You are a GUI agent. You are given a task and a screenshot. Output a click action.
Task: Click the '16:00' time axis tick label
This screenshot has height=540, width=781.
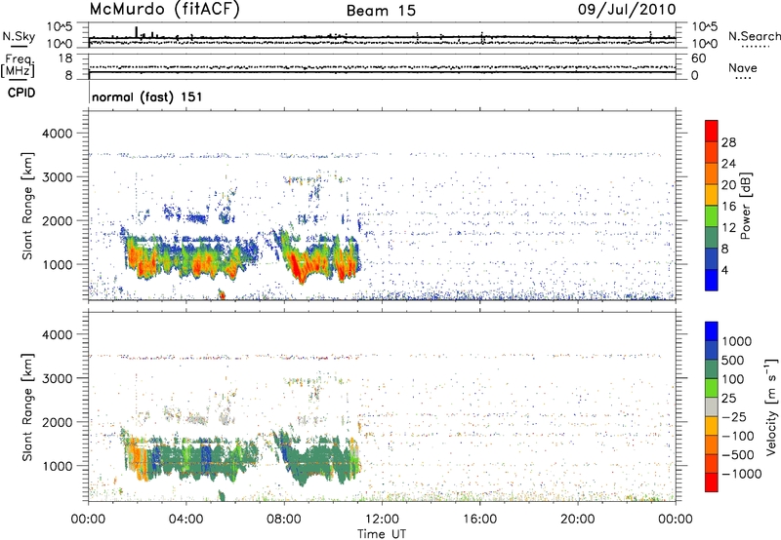click(479, 520)
